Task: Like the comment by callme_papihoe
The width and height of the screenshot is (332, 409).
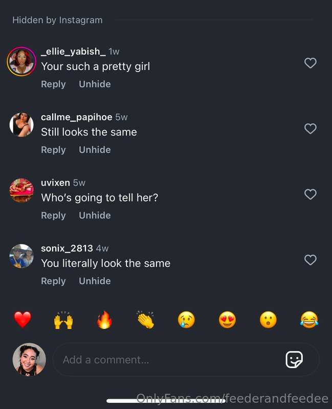Action: tap(311, 129)
